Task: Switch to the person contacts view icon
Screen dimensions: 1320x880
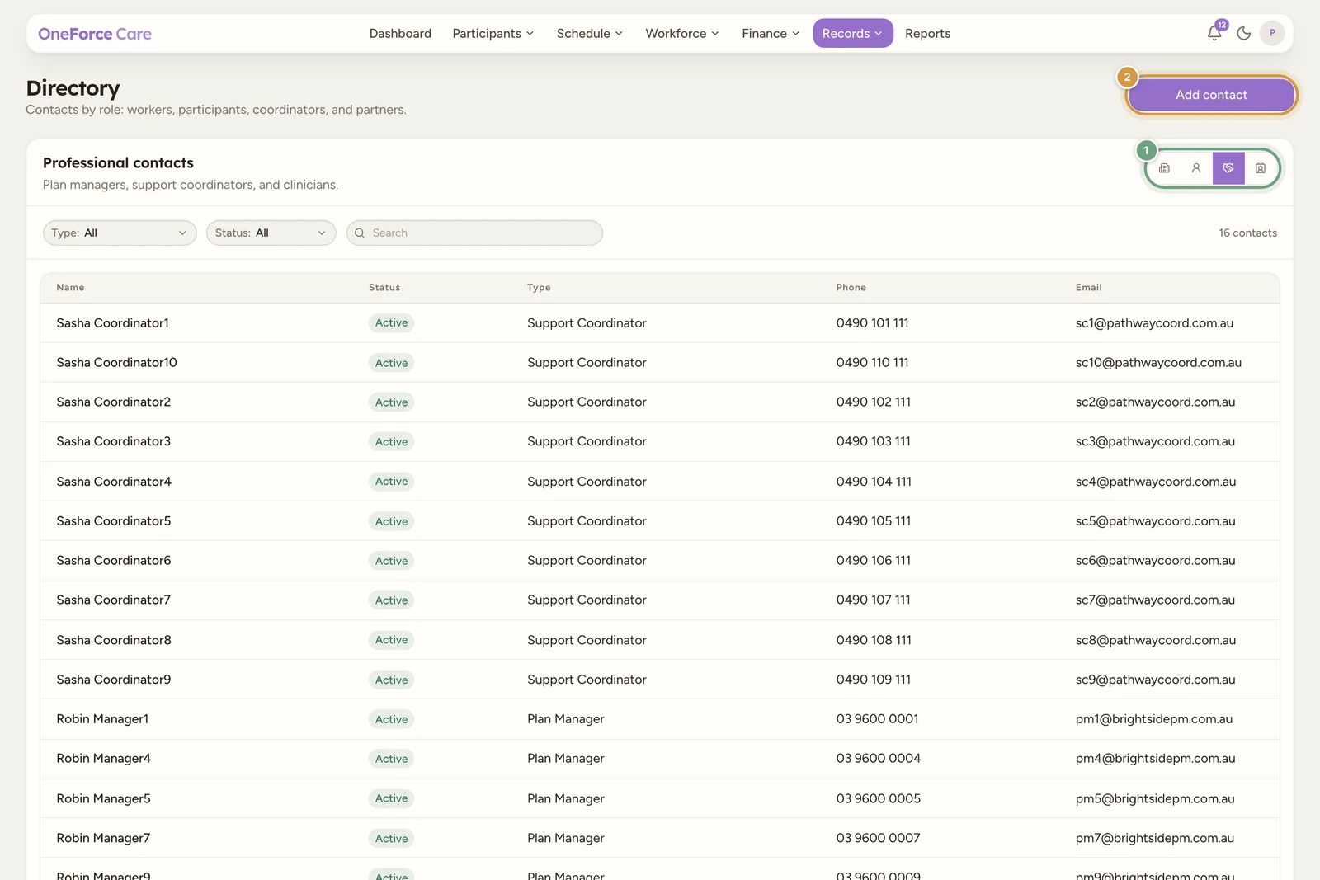Action: (x=1196, y=168)
